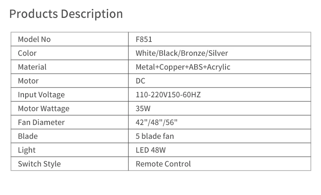Click the 35W wattage value
The image size is (321, 195).
click(x=143, y=109)
